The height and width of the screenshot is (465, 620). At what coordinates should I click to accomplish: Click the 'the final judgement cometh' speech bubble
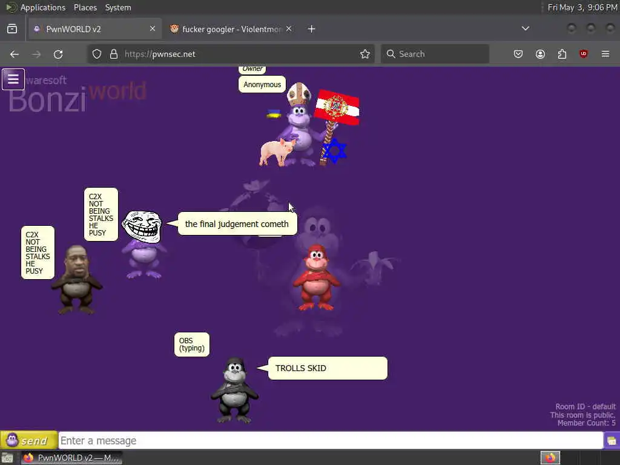pos(237,224)
